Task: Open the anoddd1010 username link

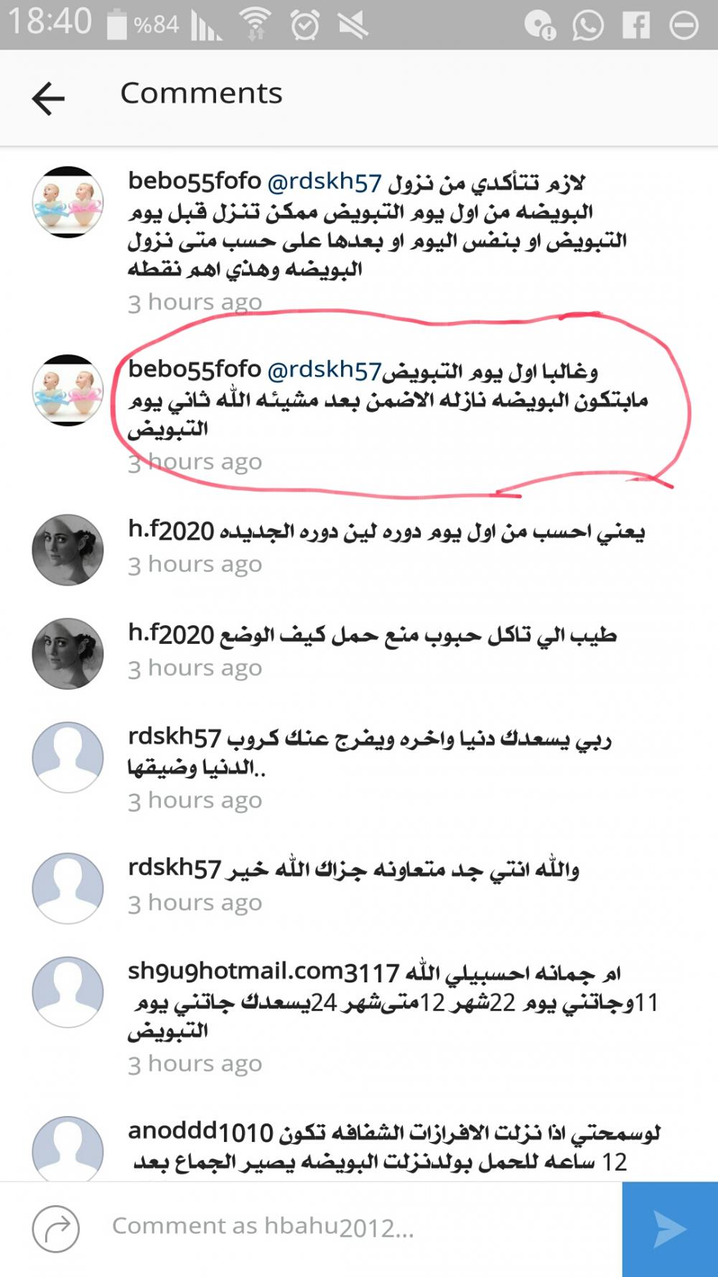Action: coord(201,1132)
